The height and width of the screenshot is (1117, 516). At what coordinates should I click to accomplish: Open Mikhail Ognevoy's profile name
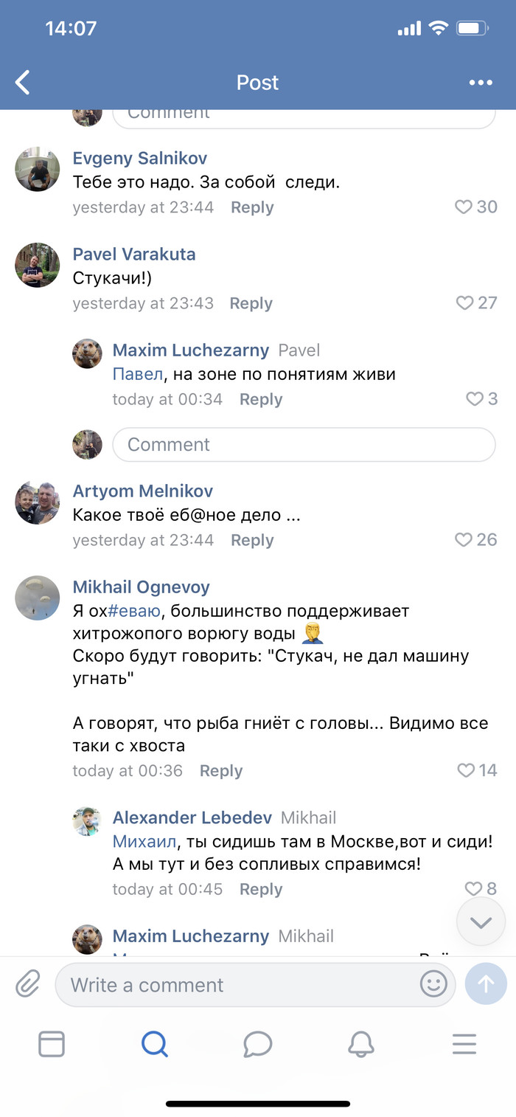coord(142,587)
